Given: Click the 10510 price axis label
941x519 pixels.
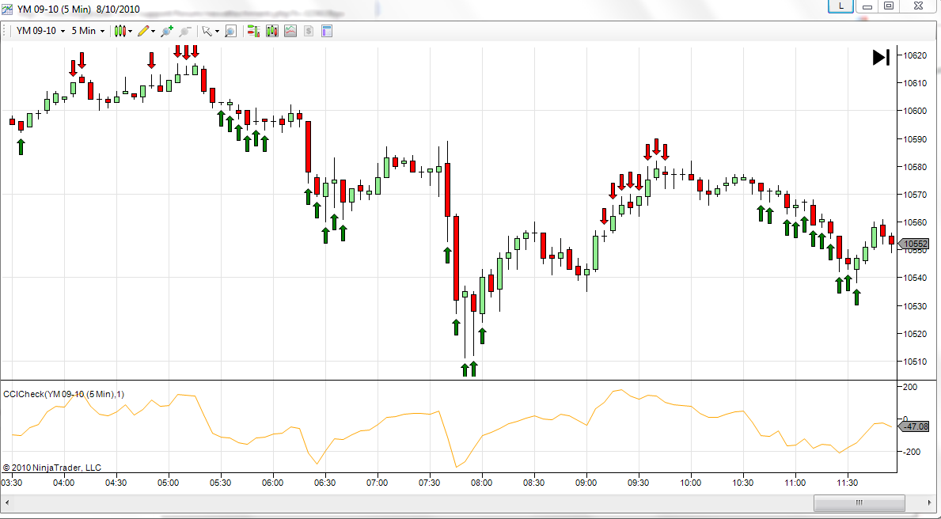Looking at the screenshot, I should 915,362.
